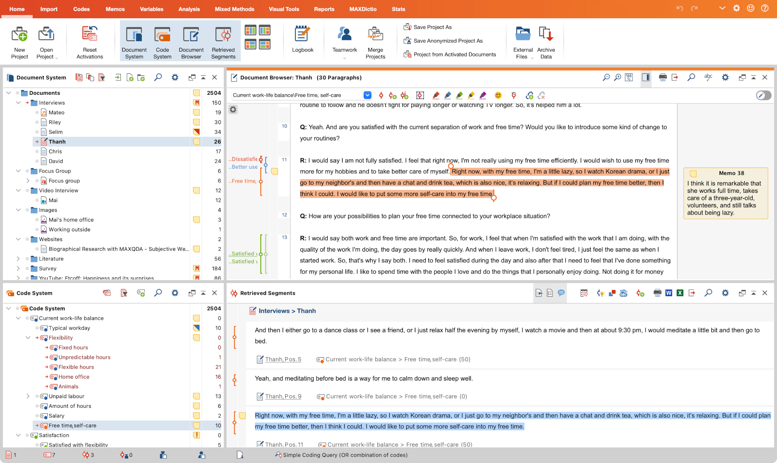Toggle the Document Browser window button
The height and width of the screenshot is (463, 777).
click(x=191, y=42)
